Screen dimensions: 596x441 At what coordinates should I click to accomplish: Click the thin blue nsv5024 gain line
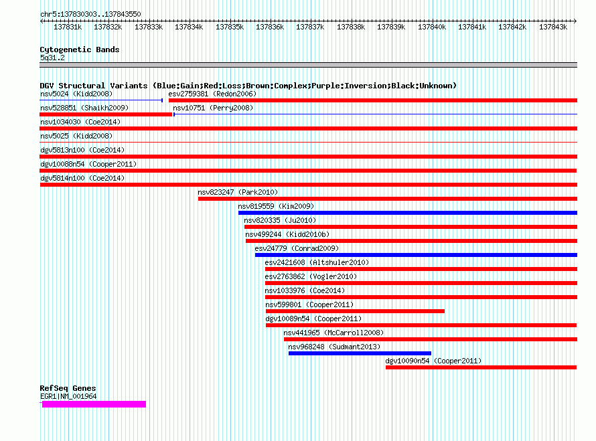coord(101,100)
